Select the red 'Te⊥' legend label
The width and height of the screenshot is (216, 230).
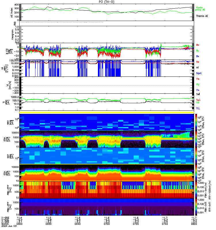pyautogui.click(x=198, y=100)
